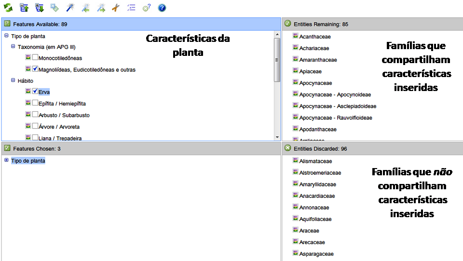Check the Arbusto / Subarbusto checkbox
This screenshot has width=463, height=261.
(35, 114)
